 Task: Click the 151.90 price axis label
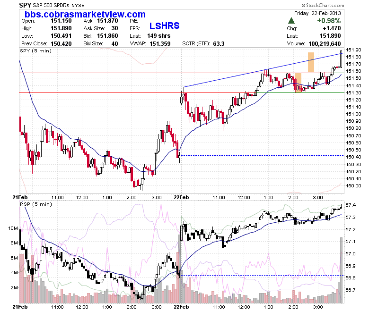[x=353, y=50]
